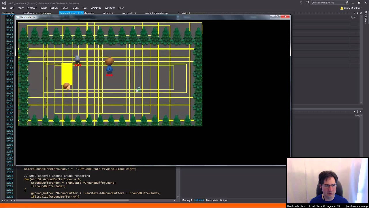Click the Handmade Hero window title icon

tap(18, 17)
